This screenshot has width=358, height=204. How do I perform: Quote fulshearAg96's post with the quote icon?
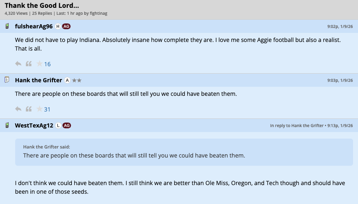[x=29, y=64]
